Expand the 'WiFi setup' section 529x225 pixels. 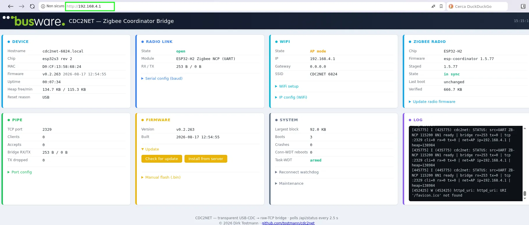click(287, 86)
